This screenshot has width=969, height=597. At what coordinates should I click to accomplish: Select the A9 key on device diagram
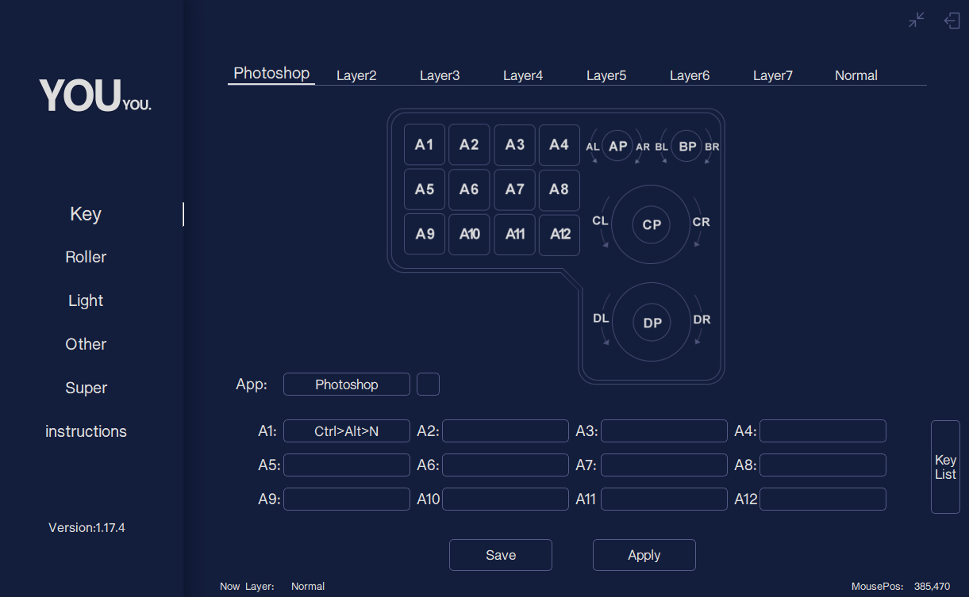[425, 234]
